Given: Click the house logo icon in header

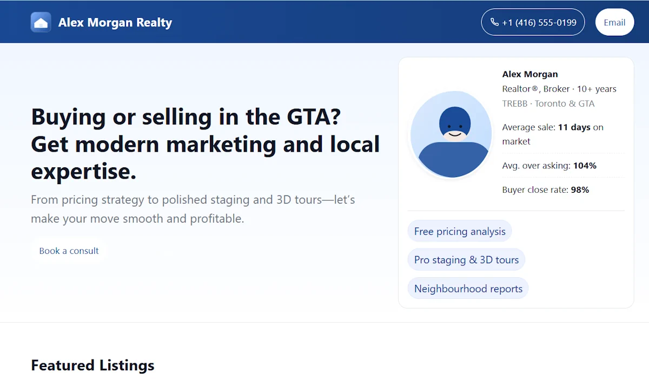Looking at the screenshot, I should (41, 22).
